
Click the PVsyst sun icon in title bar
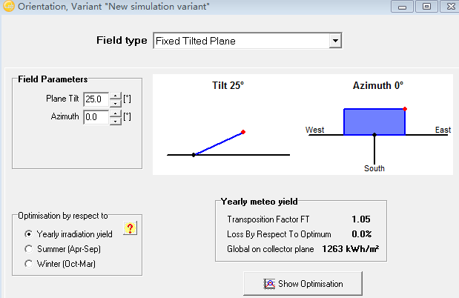pos(8,6)
